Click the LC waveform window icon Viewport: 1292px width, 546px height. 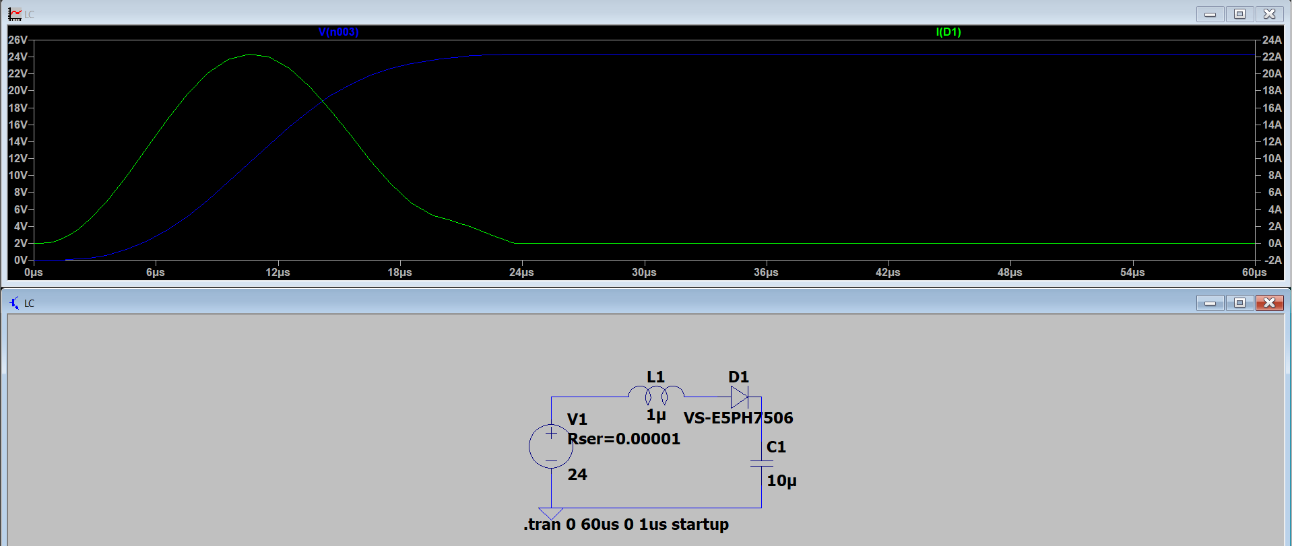click(15, 14)
